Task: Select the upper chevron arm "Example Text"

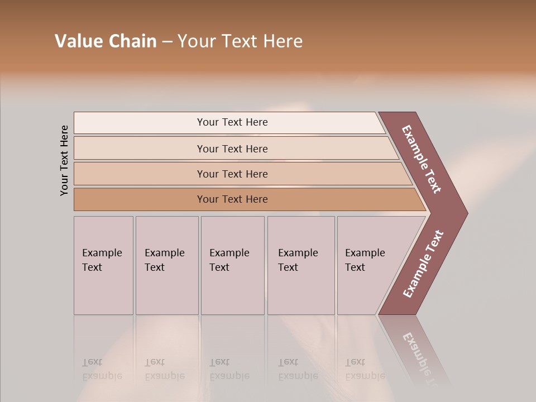Action: [x=422, y=160]
